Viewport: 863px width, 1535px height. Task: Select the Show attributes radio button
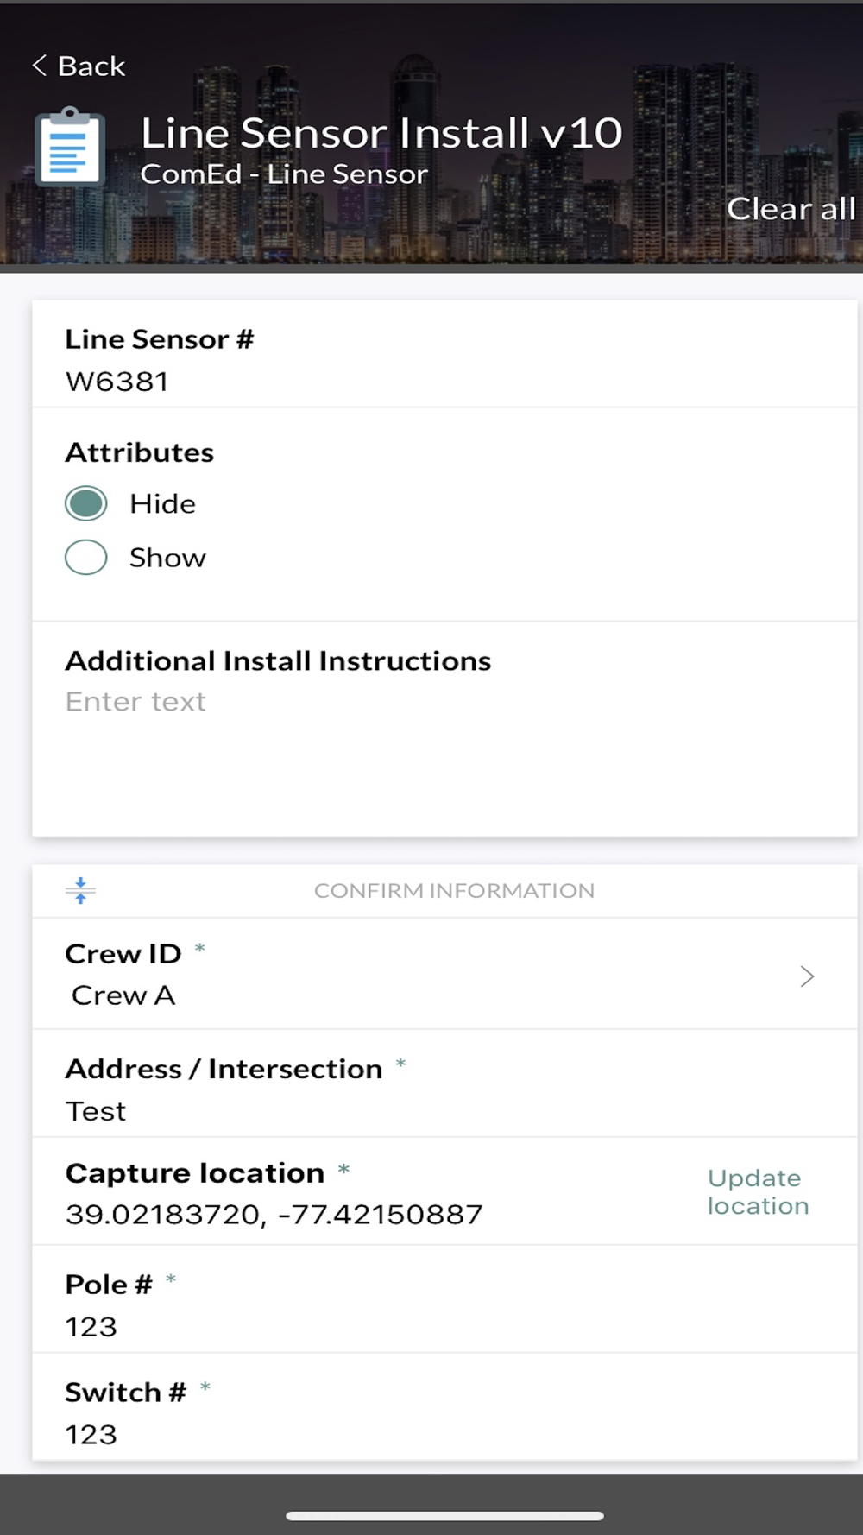point(86,558)
